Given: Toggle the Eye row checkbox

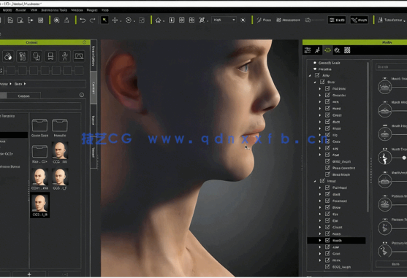Looking at the screenshot, I should coord(327,214).
